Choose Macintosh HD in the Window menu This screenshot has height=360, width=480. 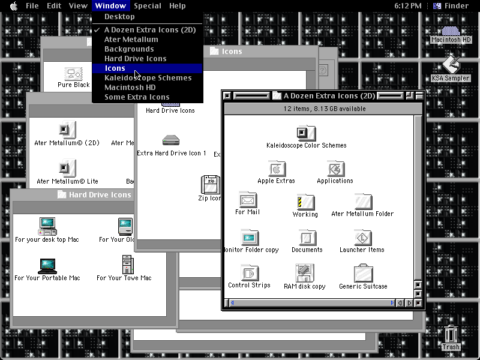[147, 87]
